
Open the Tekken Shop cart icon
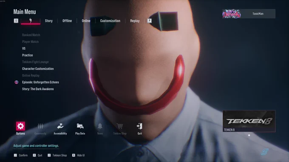click(x=120, y=126)
